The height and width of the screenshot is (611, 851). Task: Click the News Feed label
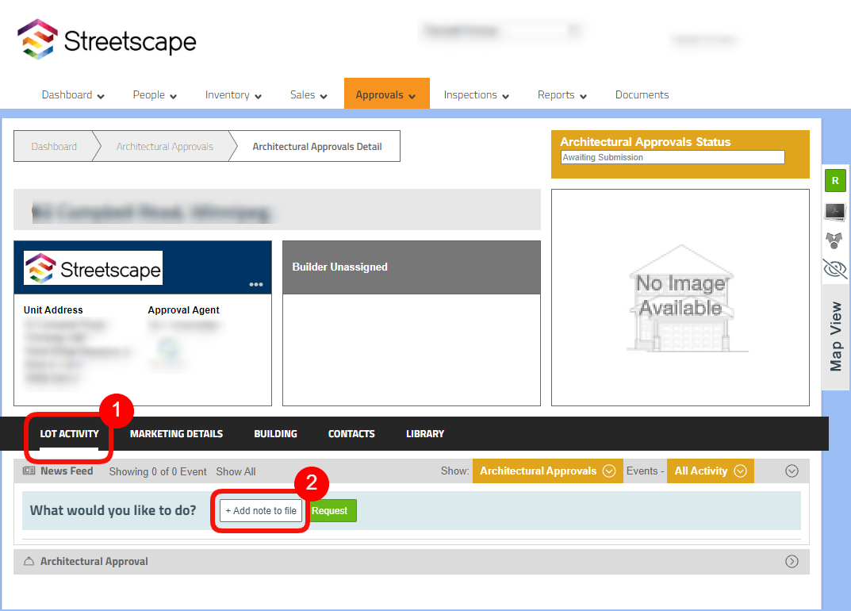pos(67,471)
